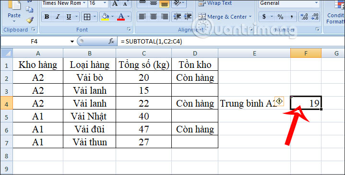Click 'Còn hàng' cell in row 6
The image size is (345, 175).
195,129
